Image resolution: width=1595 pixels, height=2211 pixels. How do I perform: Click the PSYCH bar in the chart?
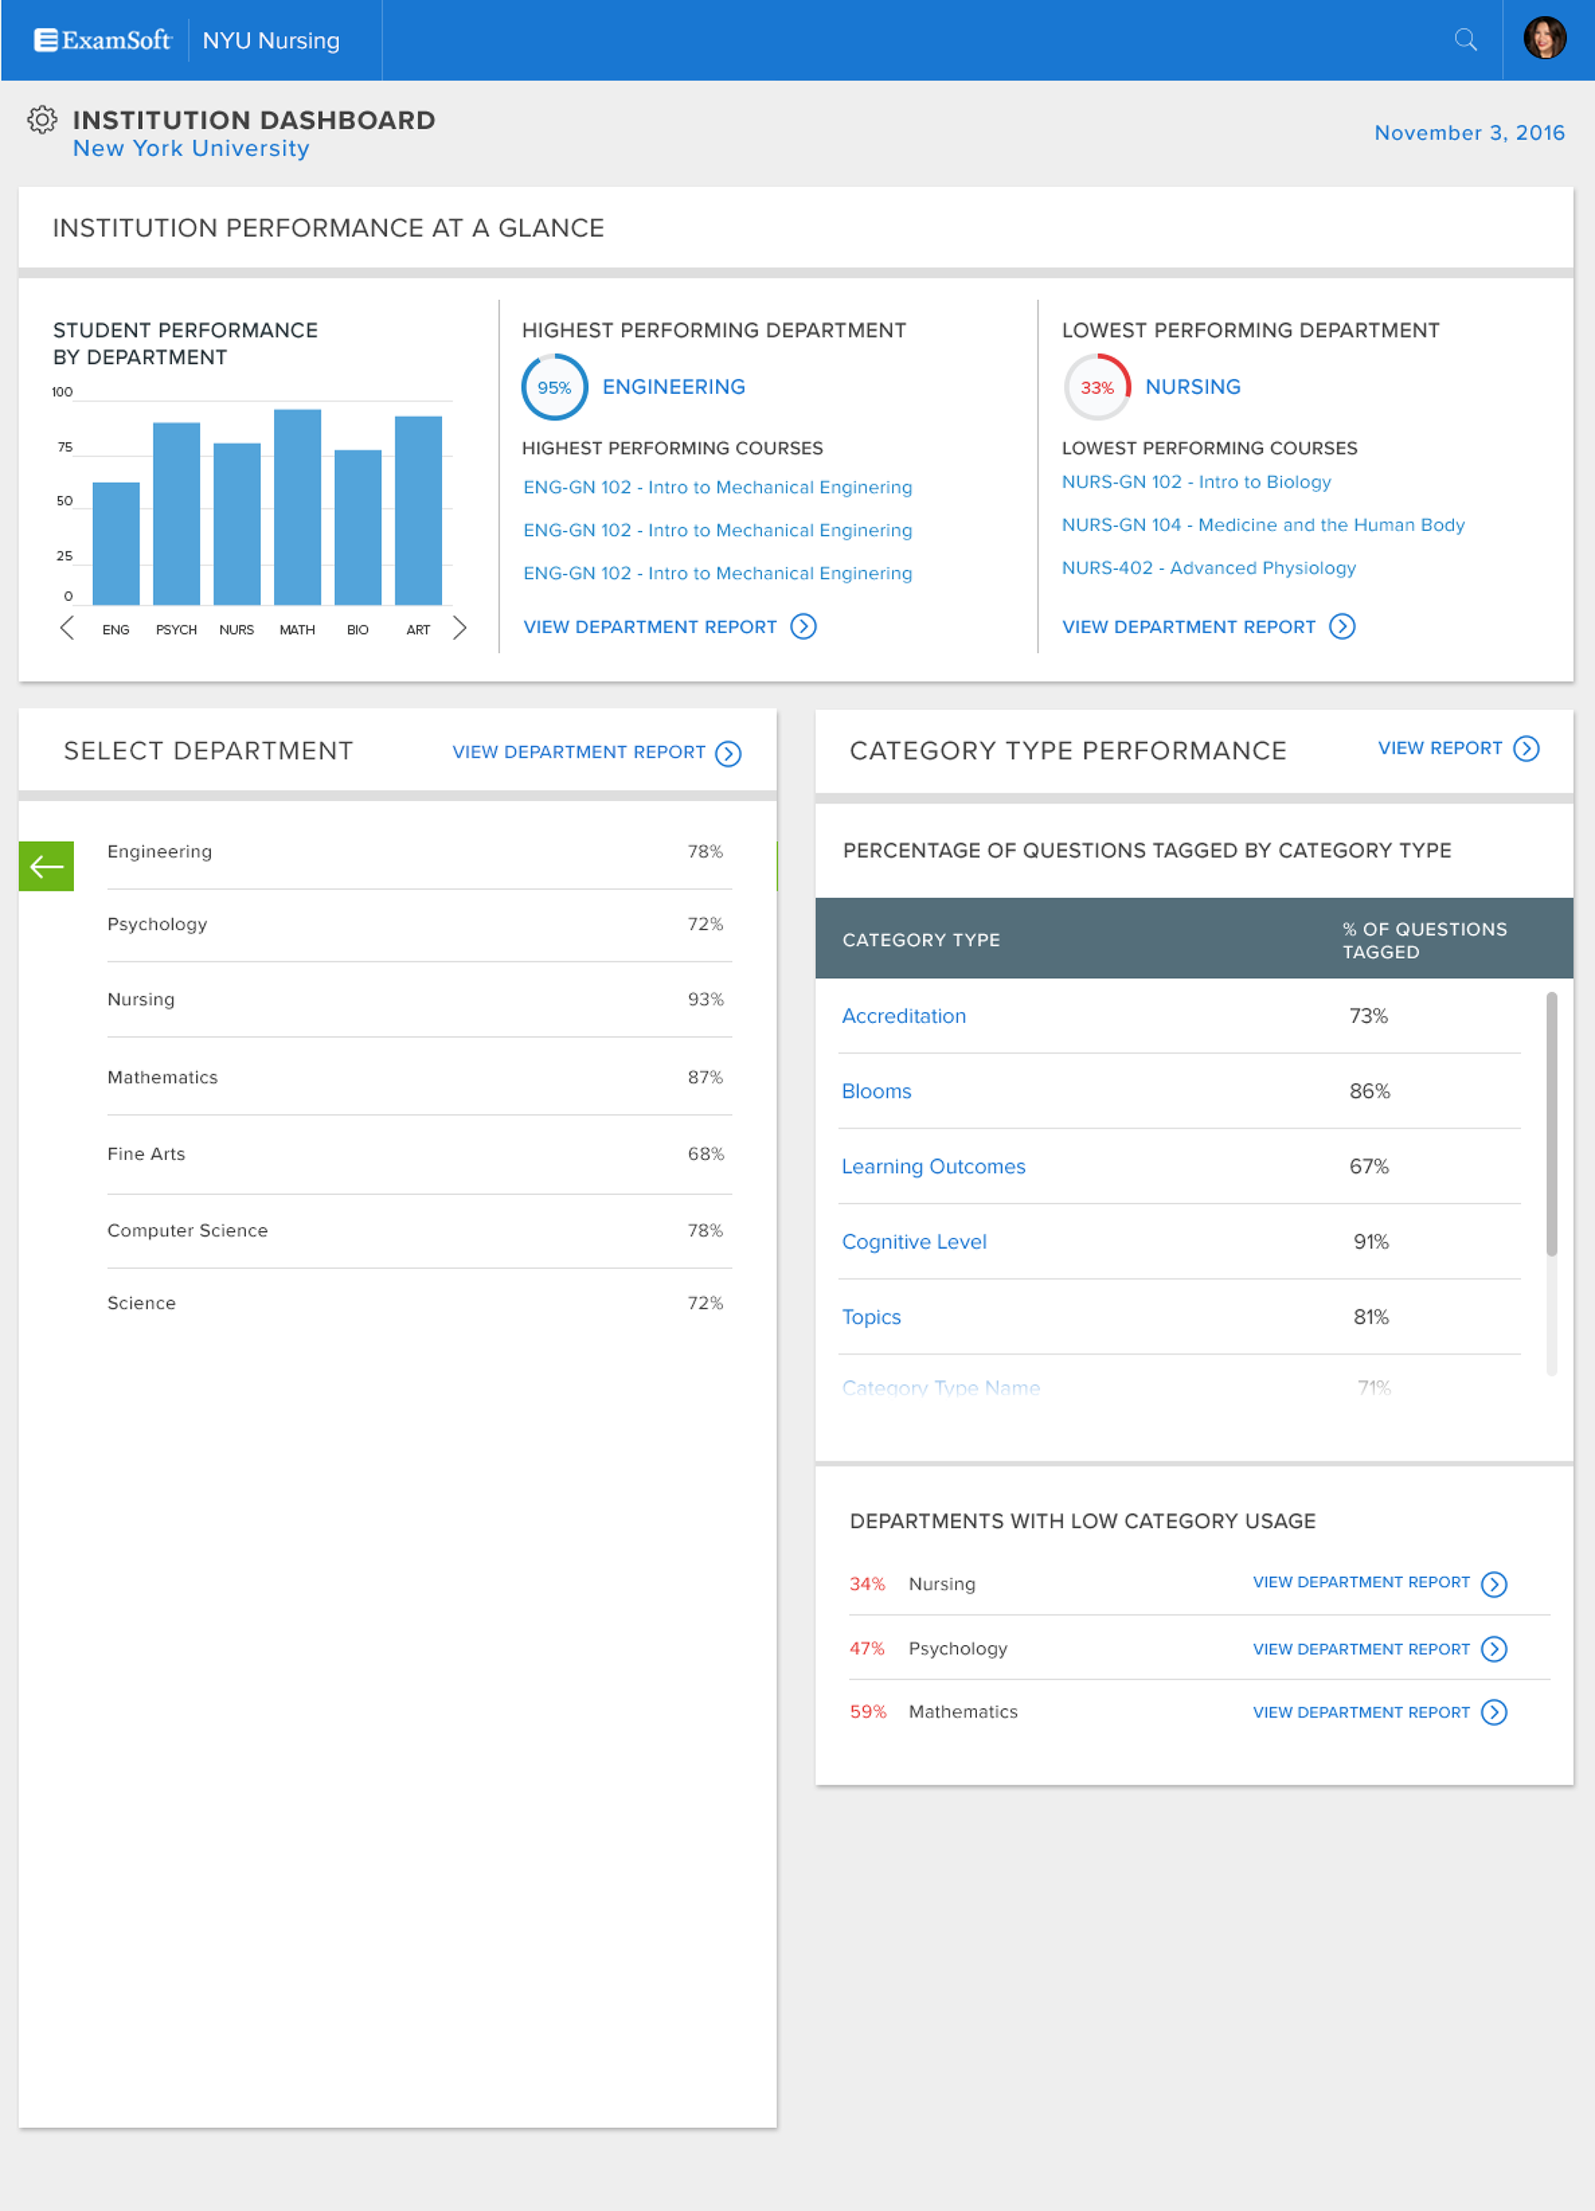[x=176, y=513]
